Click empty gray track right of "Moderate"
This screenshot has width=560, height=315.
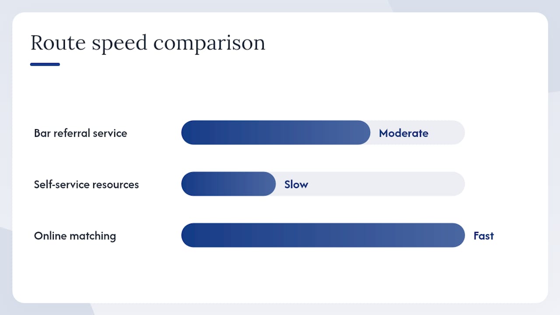pyautogui.click(x=446, y=133)
